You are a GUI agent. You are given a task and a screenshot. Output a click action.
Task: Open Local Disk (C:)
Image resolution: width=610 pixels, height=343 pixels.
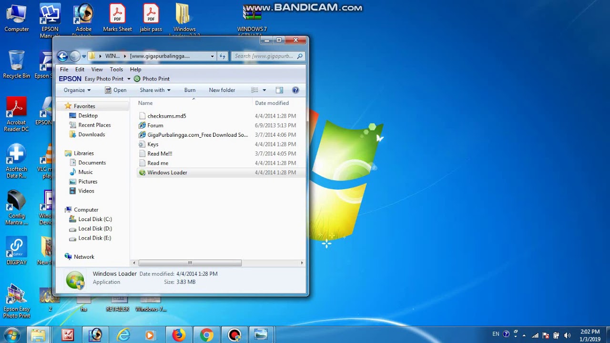[95, 220]
